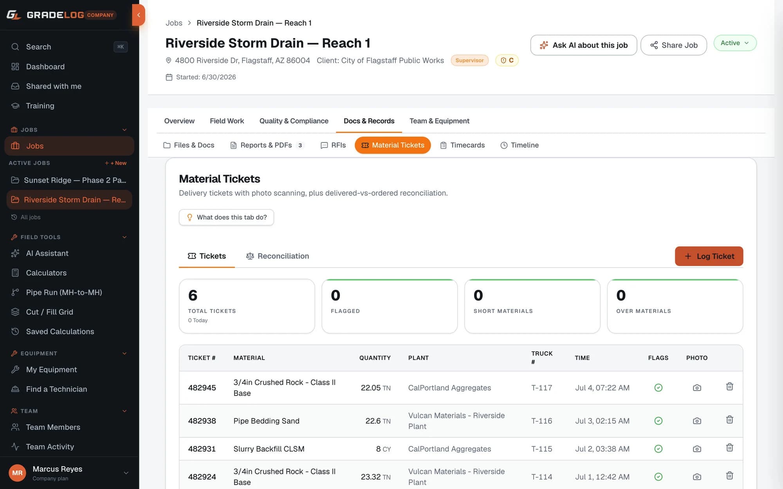Open photo camera icon for ticket 482945
783x489 pixels.
697,388
